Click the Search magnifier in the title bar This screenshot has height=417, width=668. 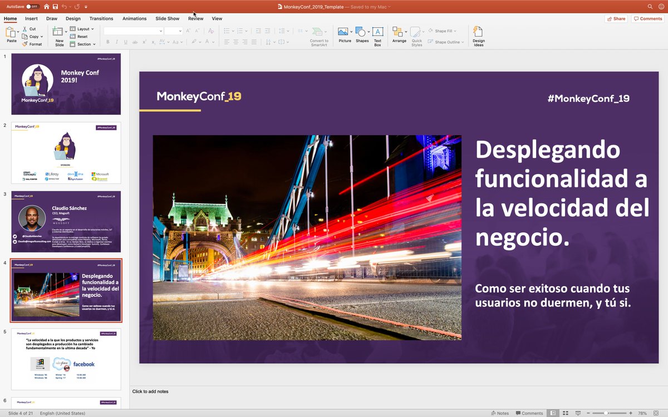coord(650,7)
